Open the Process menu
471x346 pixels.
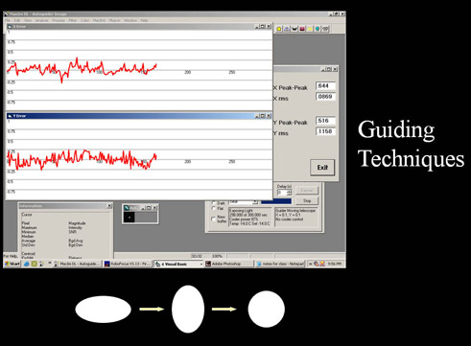pos(59,20)
